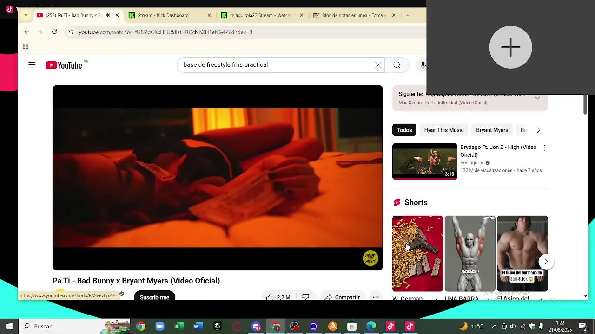Open Microsoft Edge from the taskbar
595x334 pixels.
pos(371,327)
